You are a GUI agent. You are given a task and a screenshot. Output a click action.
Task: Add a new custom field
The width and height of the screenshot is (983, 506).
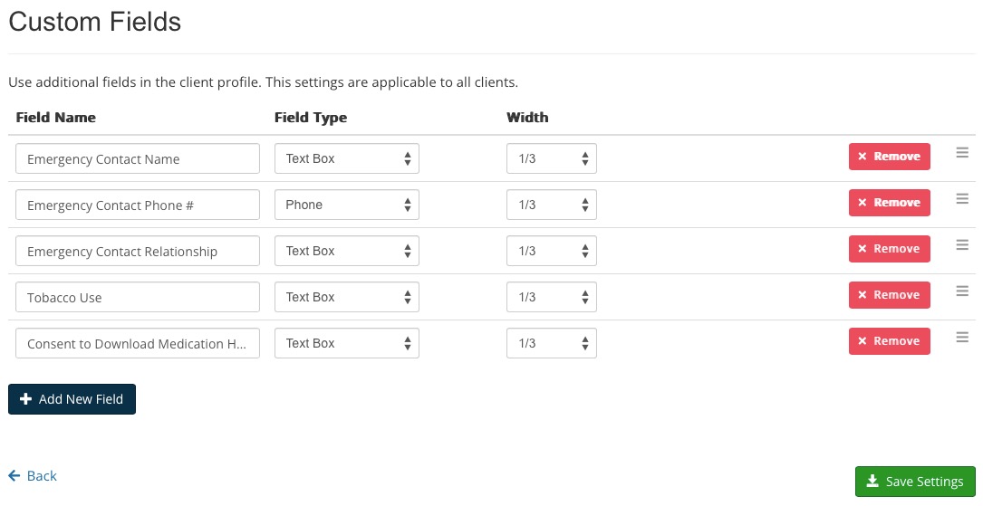(x=72, y=399)
